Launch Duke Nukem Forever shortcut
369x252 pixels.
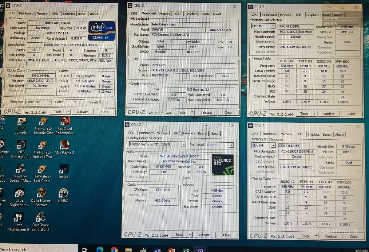coord(41,197)
